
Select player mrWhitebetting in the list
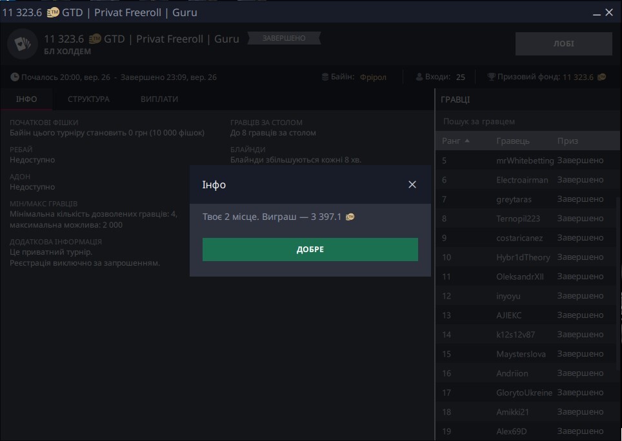click(x=525, y=161)
